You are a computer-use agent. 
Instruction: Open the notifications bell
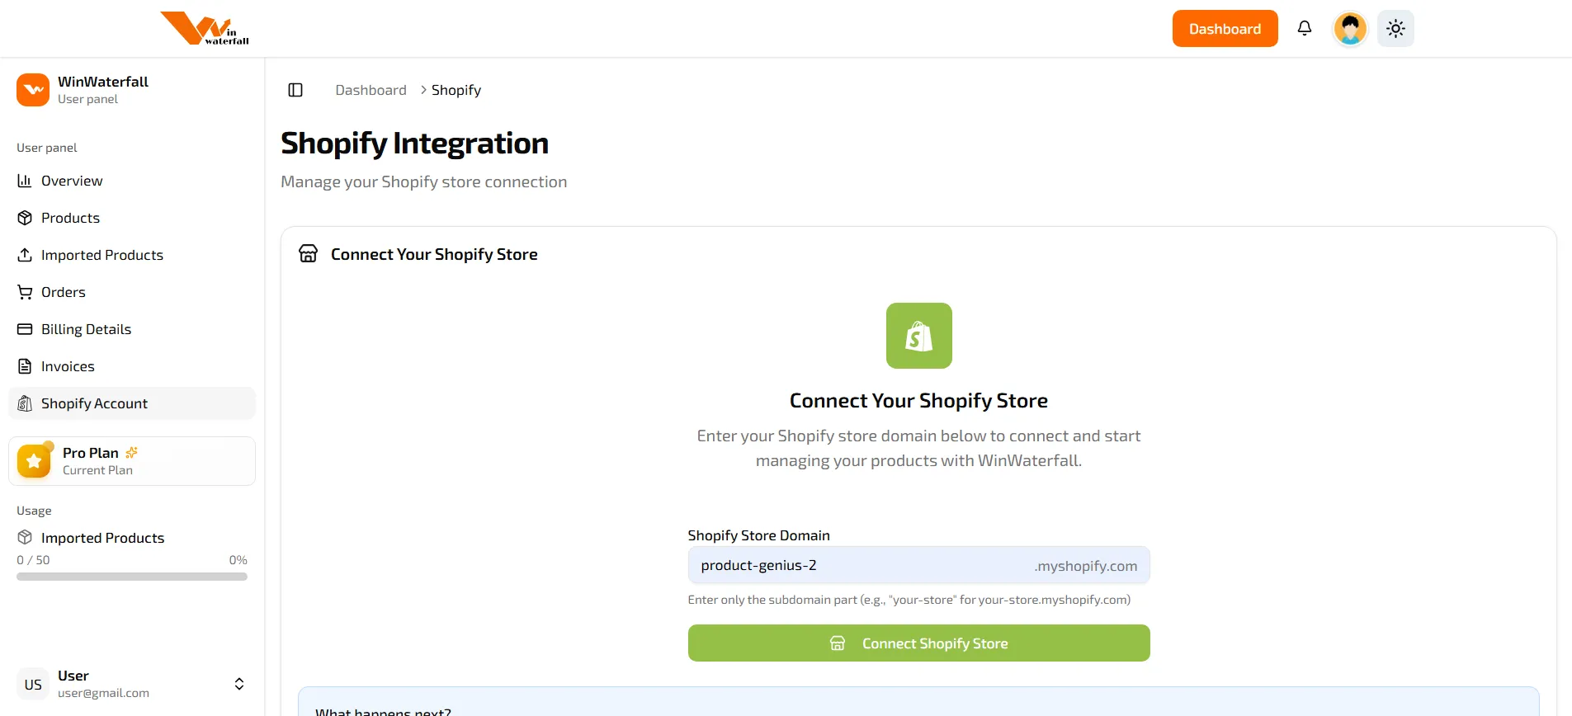point(1305,29)
